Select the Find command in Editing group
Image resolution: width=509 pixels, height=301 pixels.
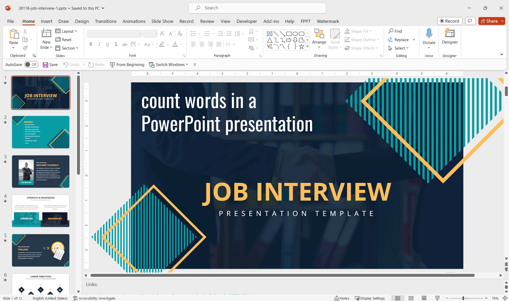[395, 30]
